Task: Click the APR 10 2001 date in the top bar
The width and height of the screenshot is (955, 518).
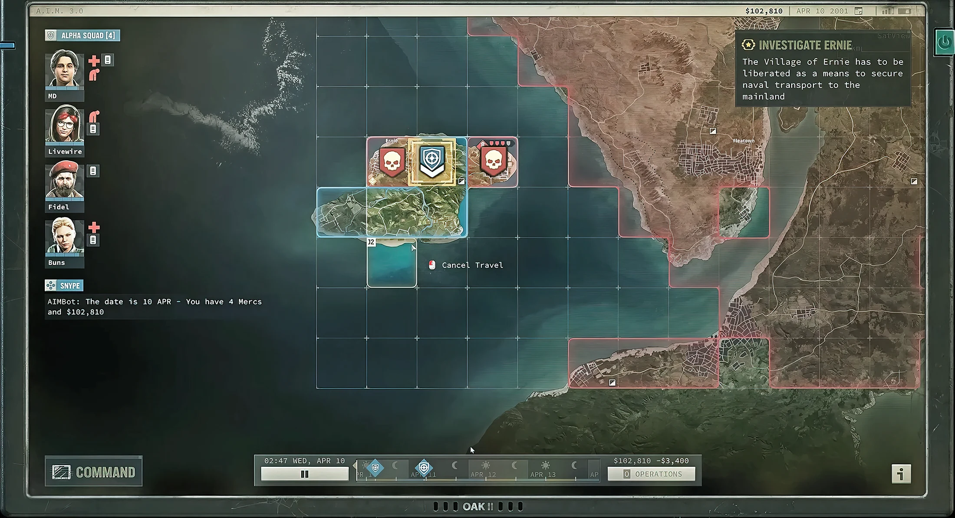Action: [822, 11]
